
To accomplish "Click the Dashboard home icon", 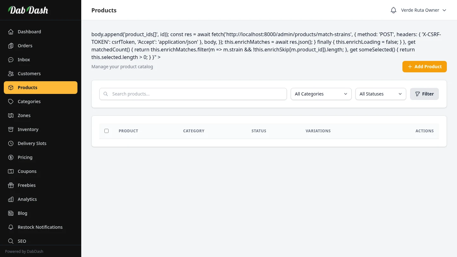I will (x=11, y=32).
